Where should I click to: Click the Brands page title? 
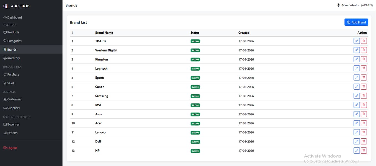71,5
